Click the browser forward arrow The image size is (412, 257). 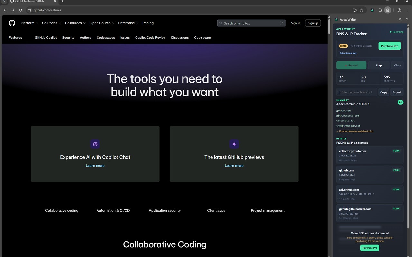click(13, 10)
